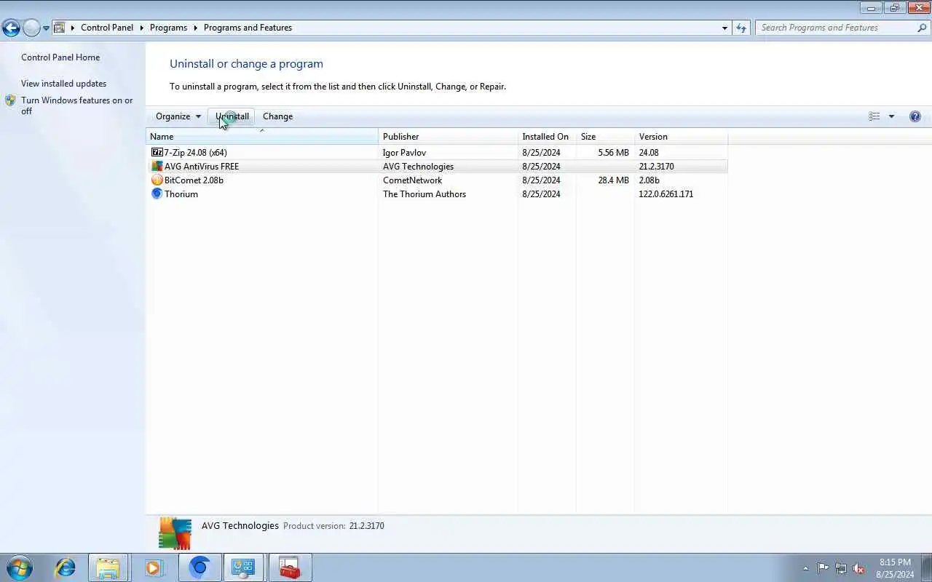Click the Forward navigation arrow

[31, 28]
